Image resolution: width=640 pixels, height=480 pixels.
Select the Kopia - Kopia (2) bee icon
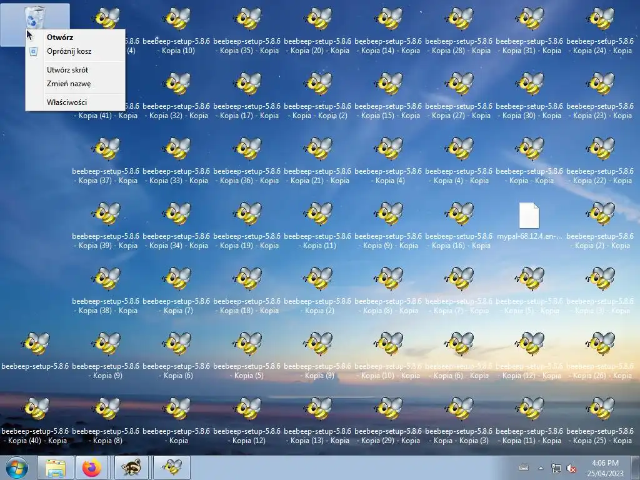(317, 83)
